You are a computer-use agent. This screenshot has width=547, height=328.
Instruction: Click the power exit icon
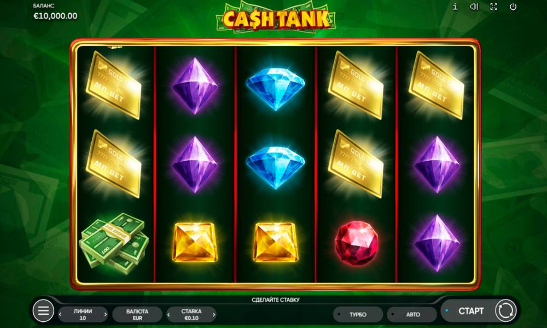pos(513,7)
